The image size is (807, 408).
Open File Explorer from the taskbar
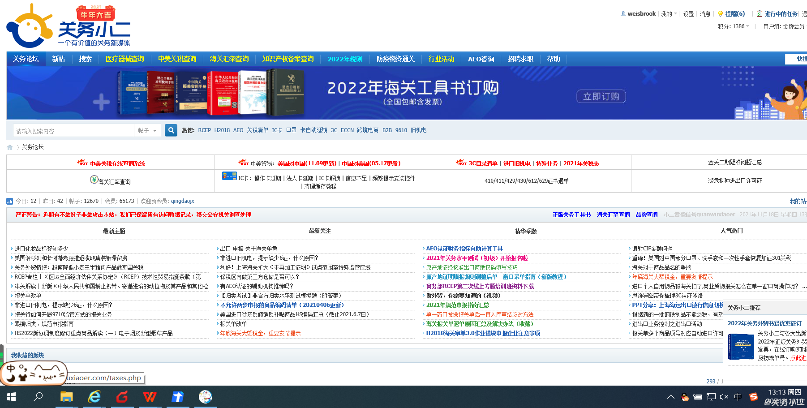click(x=66, y=397)
